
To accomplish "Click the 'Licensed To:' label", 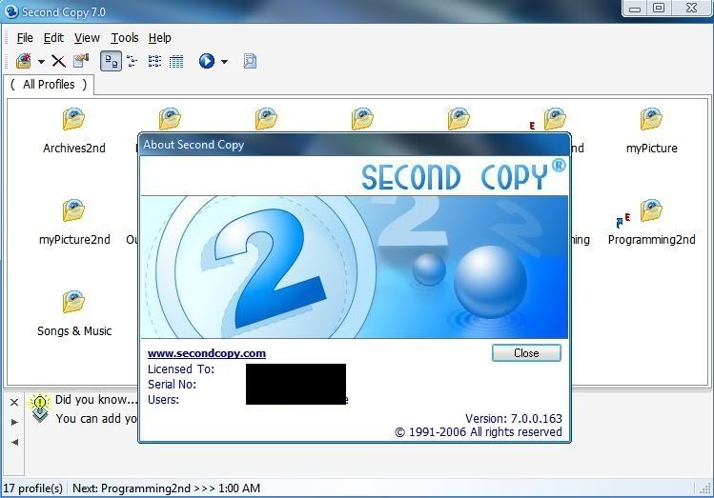I will tap(181, 369).
